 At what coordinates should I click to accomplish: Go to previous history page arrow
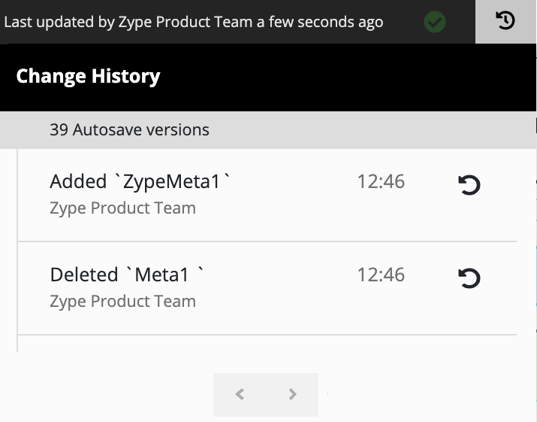pyautogui.click(x=240, y=394)
